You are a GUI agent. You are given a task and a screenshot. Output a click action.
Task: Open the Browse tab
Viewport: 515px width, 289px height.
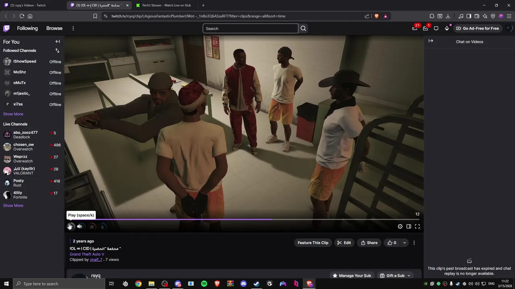(x=54, y=28)
